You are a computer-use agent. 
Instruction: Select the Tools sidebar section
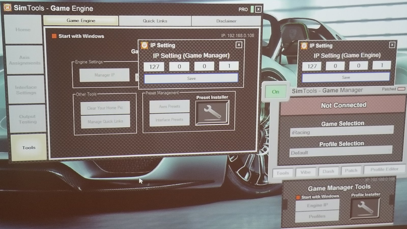29,148
